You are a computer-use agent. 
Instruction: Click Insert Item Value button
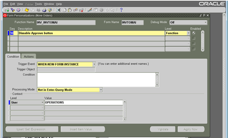coord(83,129)
